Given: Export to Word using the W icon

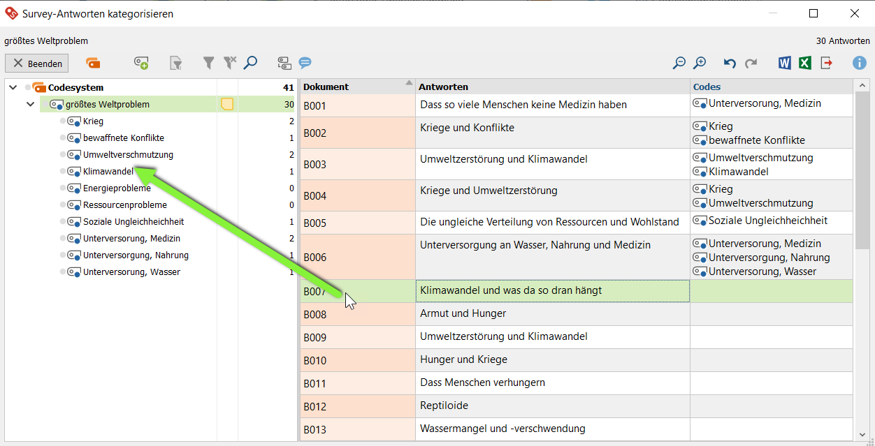Looking at the screenshot, I should point(785,64).
